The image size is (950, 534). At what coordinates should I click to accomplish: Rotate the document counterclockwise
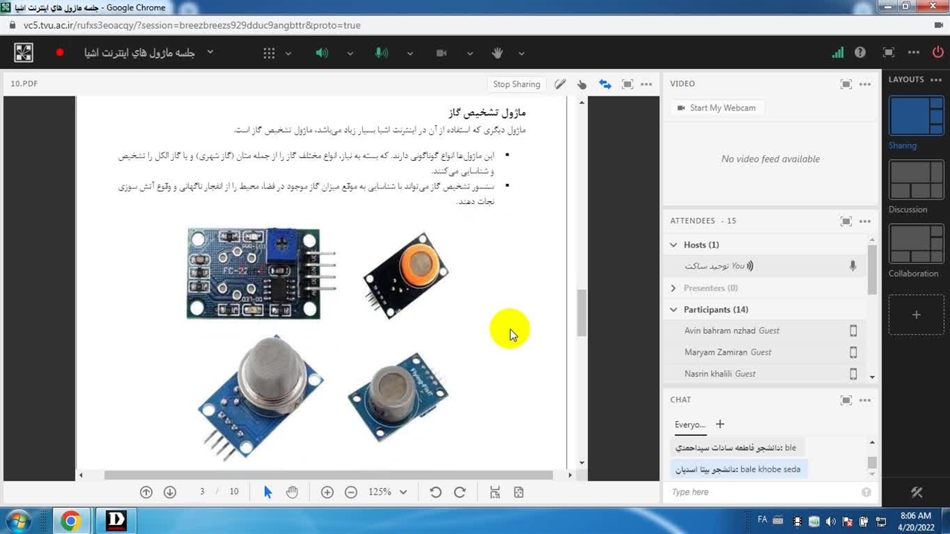pyautogui.click(x=436, y=492)
